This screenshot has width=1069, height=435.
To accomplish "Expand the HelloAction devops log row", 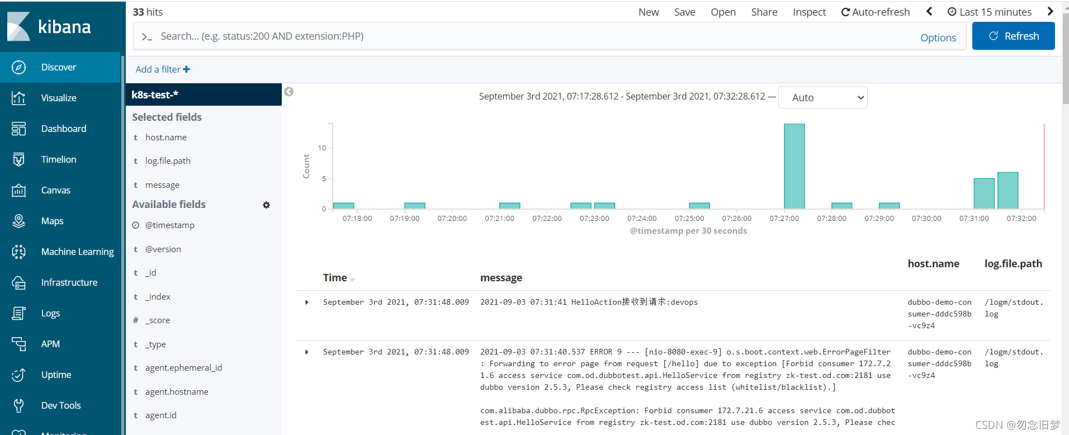I will coord(306,302).
